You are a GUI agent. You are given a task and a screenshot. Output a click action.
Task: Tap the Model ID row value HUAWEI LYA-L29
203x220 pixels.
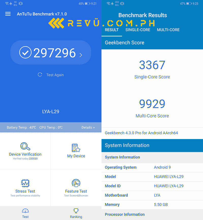(x=169, y=186)
